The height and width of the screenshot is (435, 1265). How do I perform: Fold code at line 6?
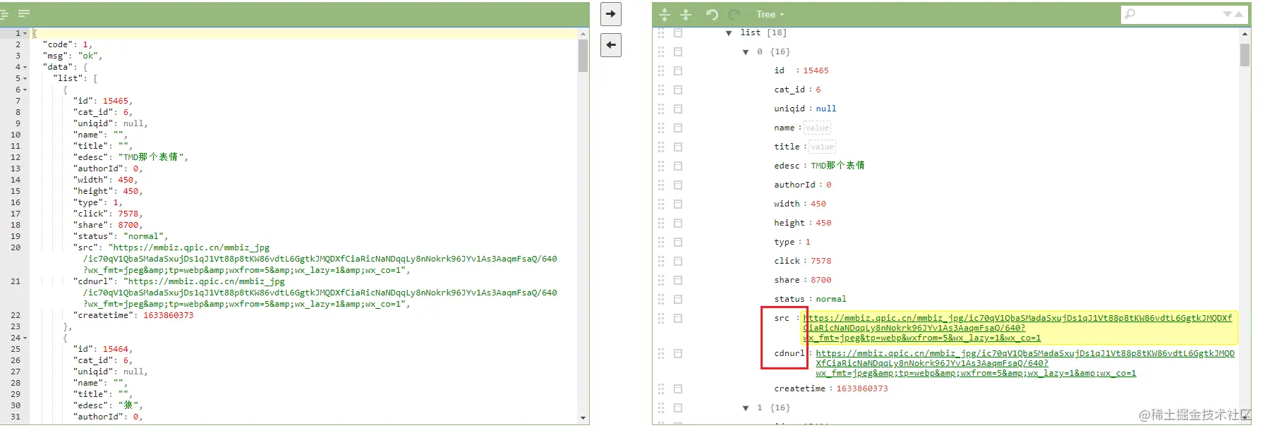coord(25,90)
